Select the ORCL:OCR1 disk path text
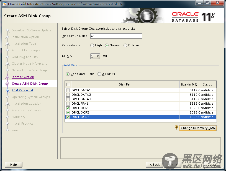 (80, 108)
